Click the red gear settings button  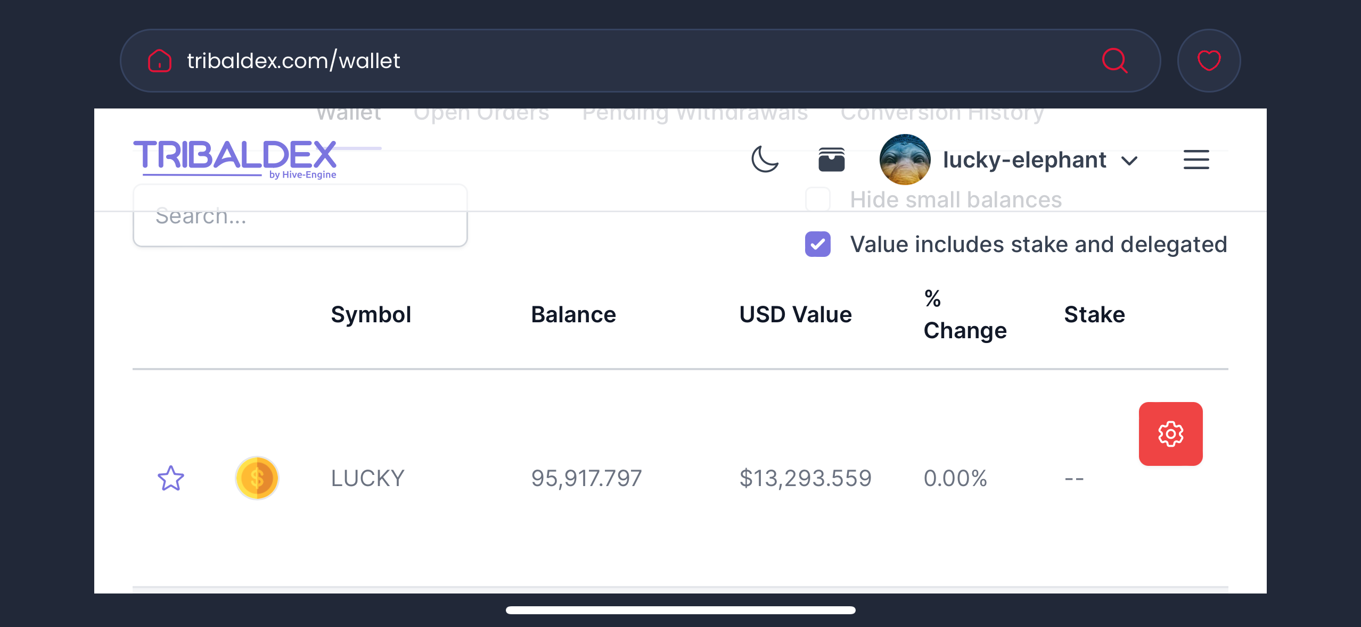pos(1170,434)
